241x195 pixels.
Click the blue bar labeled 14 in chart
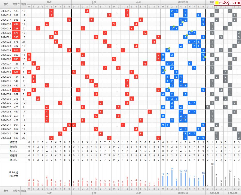[x=172, y=178]
